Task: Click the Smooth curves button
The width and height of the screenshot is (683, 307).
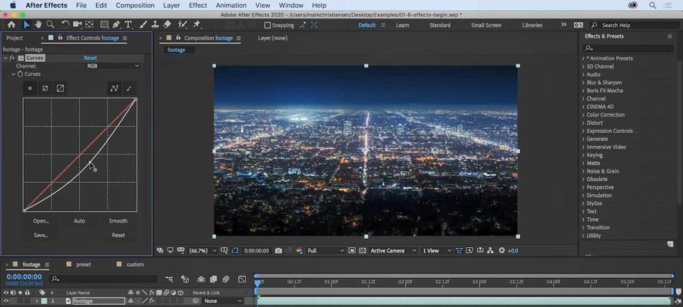Action: point(118,221)
